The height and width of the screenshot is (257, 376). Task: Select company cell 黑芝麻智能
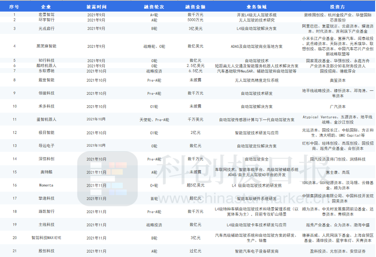[46, 46]
